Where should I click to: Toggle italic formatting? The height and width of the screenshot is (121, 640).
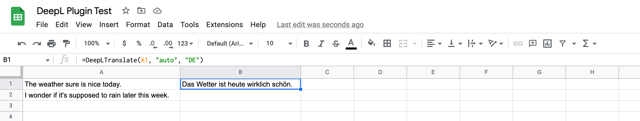coord(321,44)
